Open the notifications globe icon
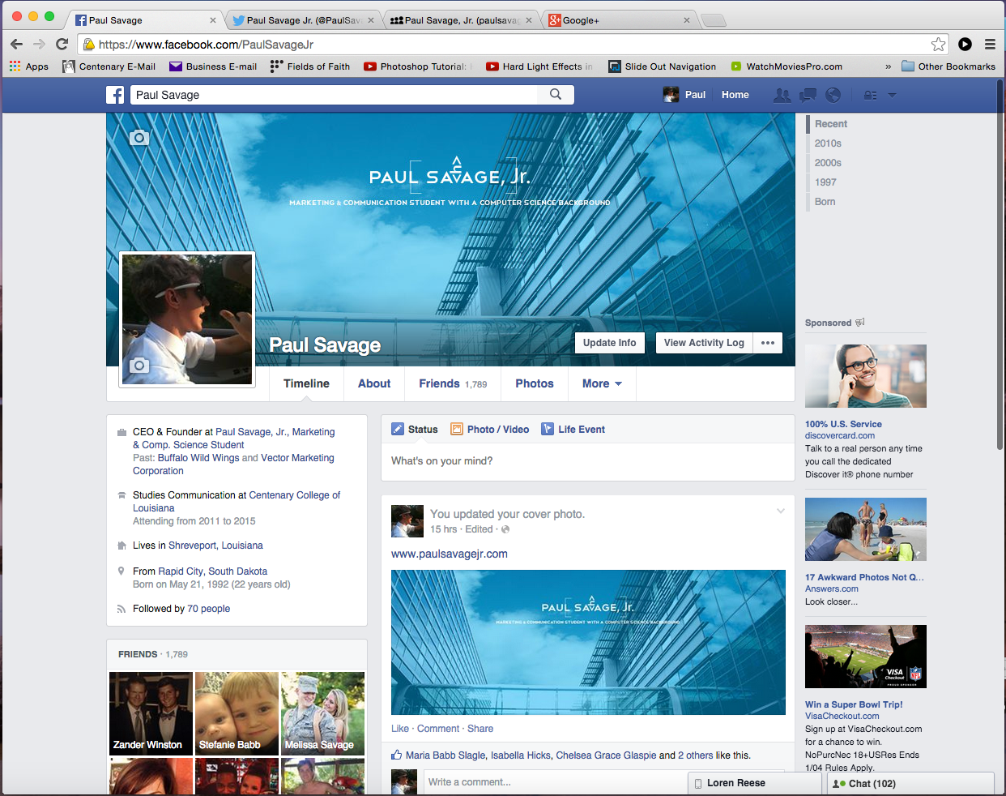 click(833, 95)
